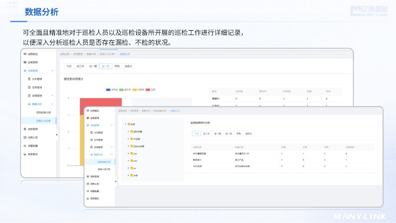The width and height of the screenshot is (396, 223).
Task: Click 设备管理 icon in front window sidebar
Action: (x=88, y=118)
